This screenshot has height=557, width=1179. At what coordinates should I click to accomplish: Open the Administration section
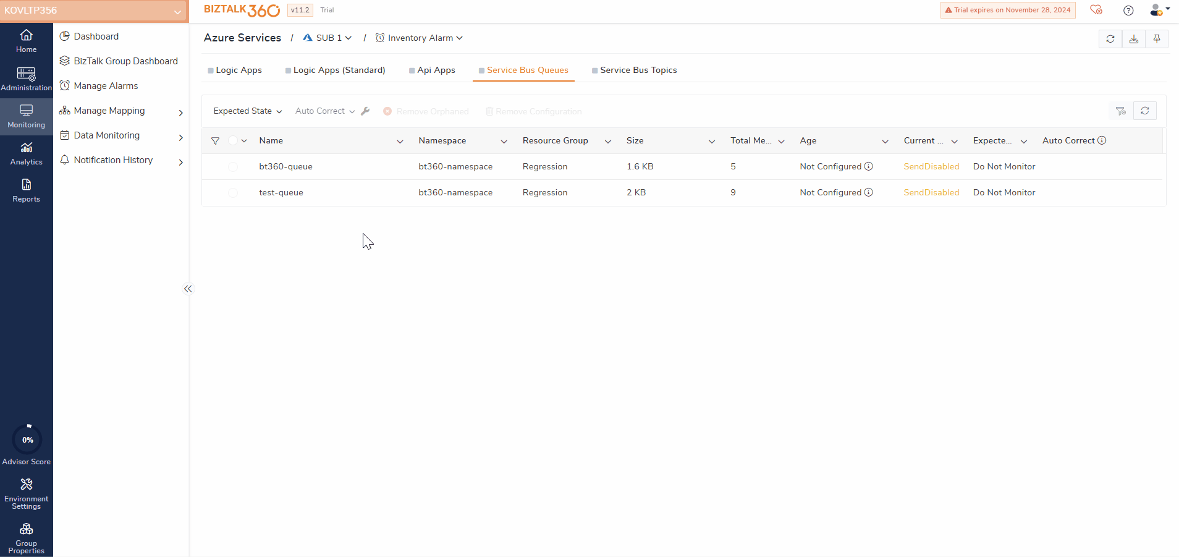26,79
